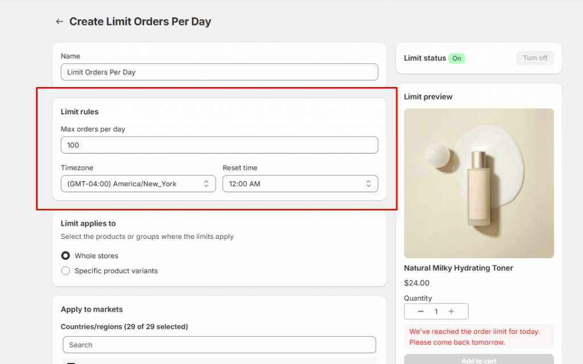583x364 pixels.
Task: Click the Add to cart button
Action: coord(478,360)
